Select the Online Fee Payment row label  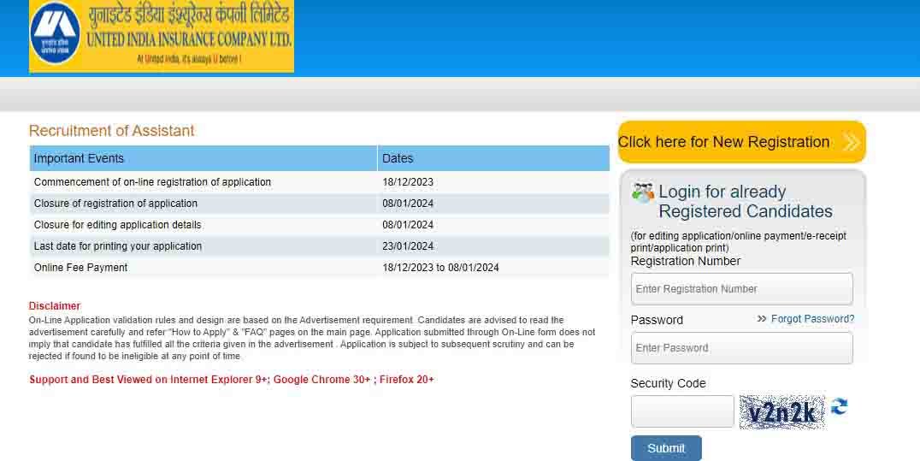(x=80, y=268)
